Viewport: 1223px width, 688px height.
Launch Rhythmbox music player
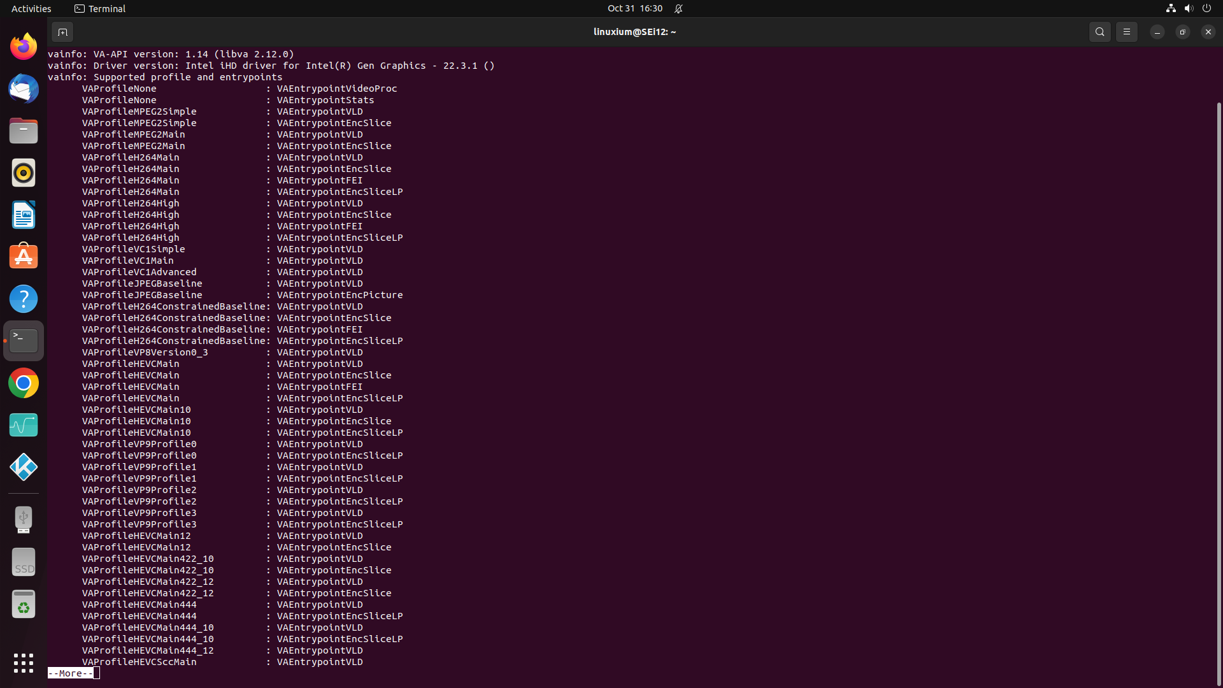(24, 173)
